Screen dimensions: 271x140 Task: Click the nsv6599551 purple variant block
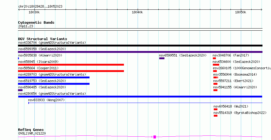pos(162,58)
